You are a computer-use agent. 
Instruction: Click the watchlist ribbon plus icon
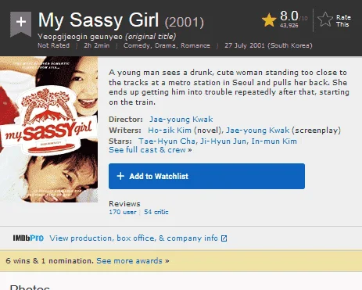coord(21,23)
